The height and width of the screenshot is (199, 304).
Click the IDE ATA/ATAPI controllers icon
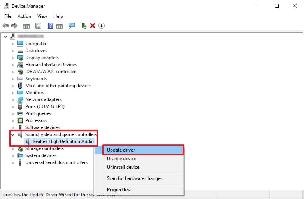pyautogui.click(x=20, y=72)
